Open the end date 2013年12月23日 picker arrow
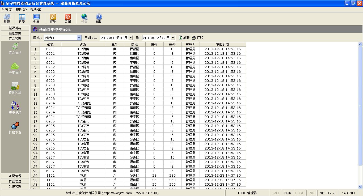The width and height of the screenshot is (363, 196). coord(173,38)
